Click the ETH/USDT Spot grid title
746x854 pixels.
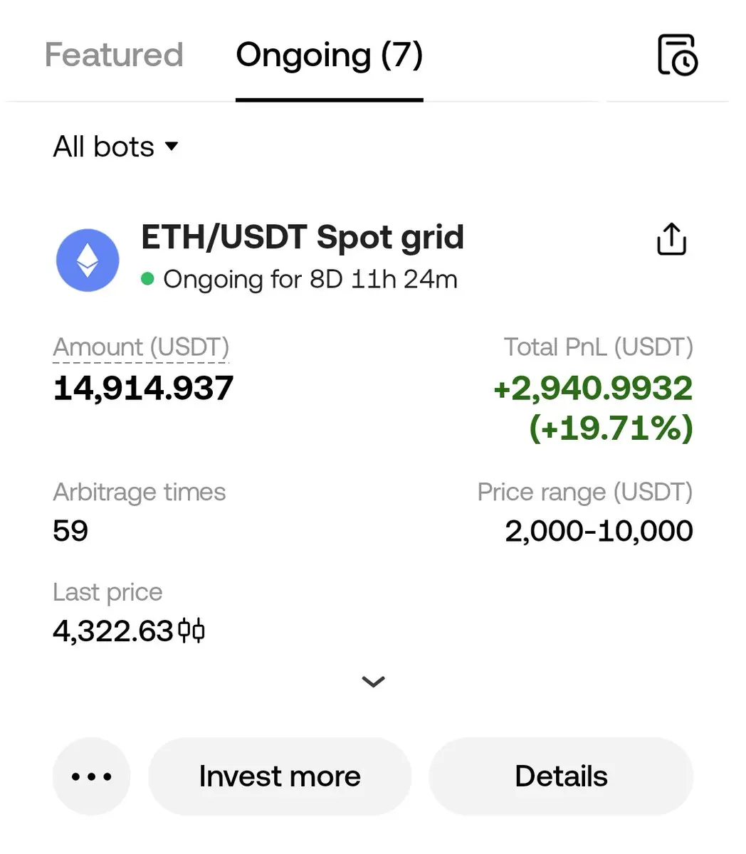303,238
